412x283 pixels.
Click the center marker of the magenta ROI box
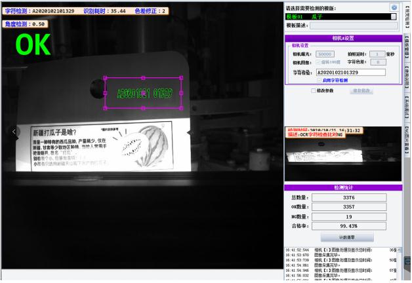pos(143,93)
